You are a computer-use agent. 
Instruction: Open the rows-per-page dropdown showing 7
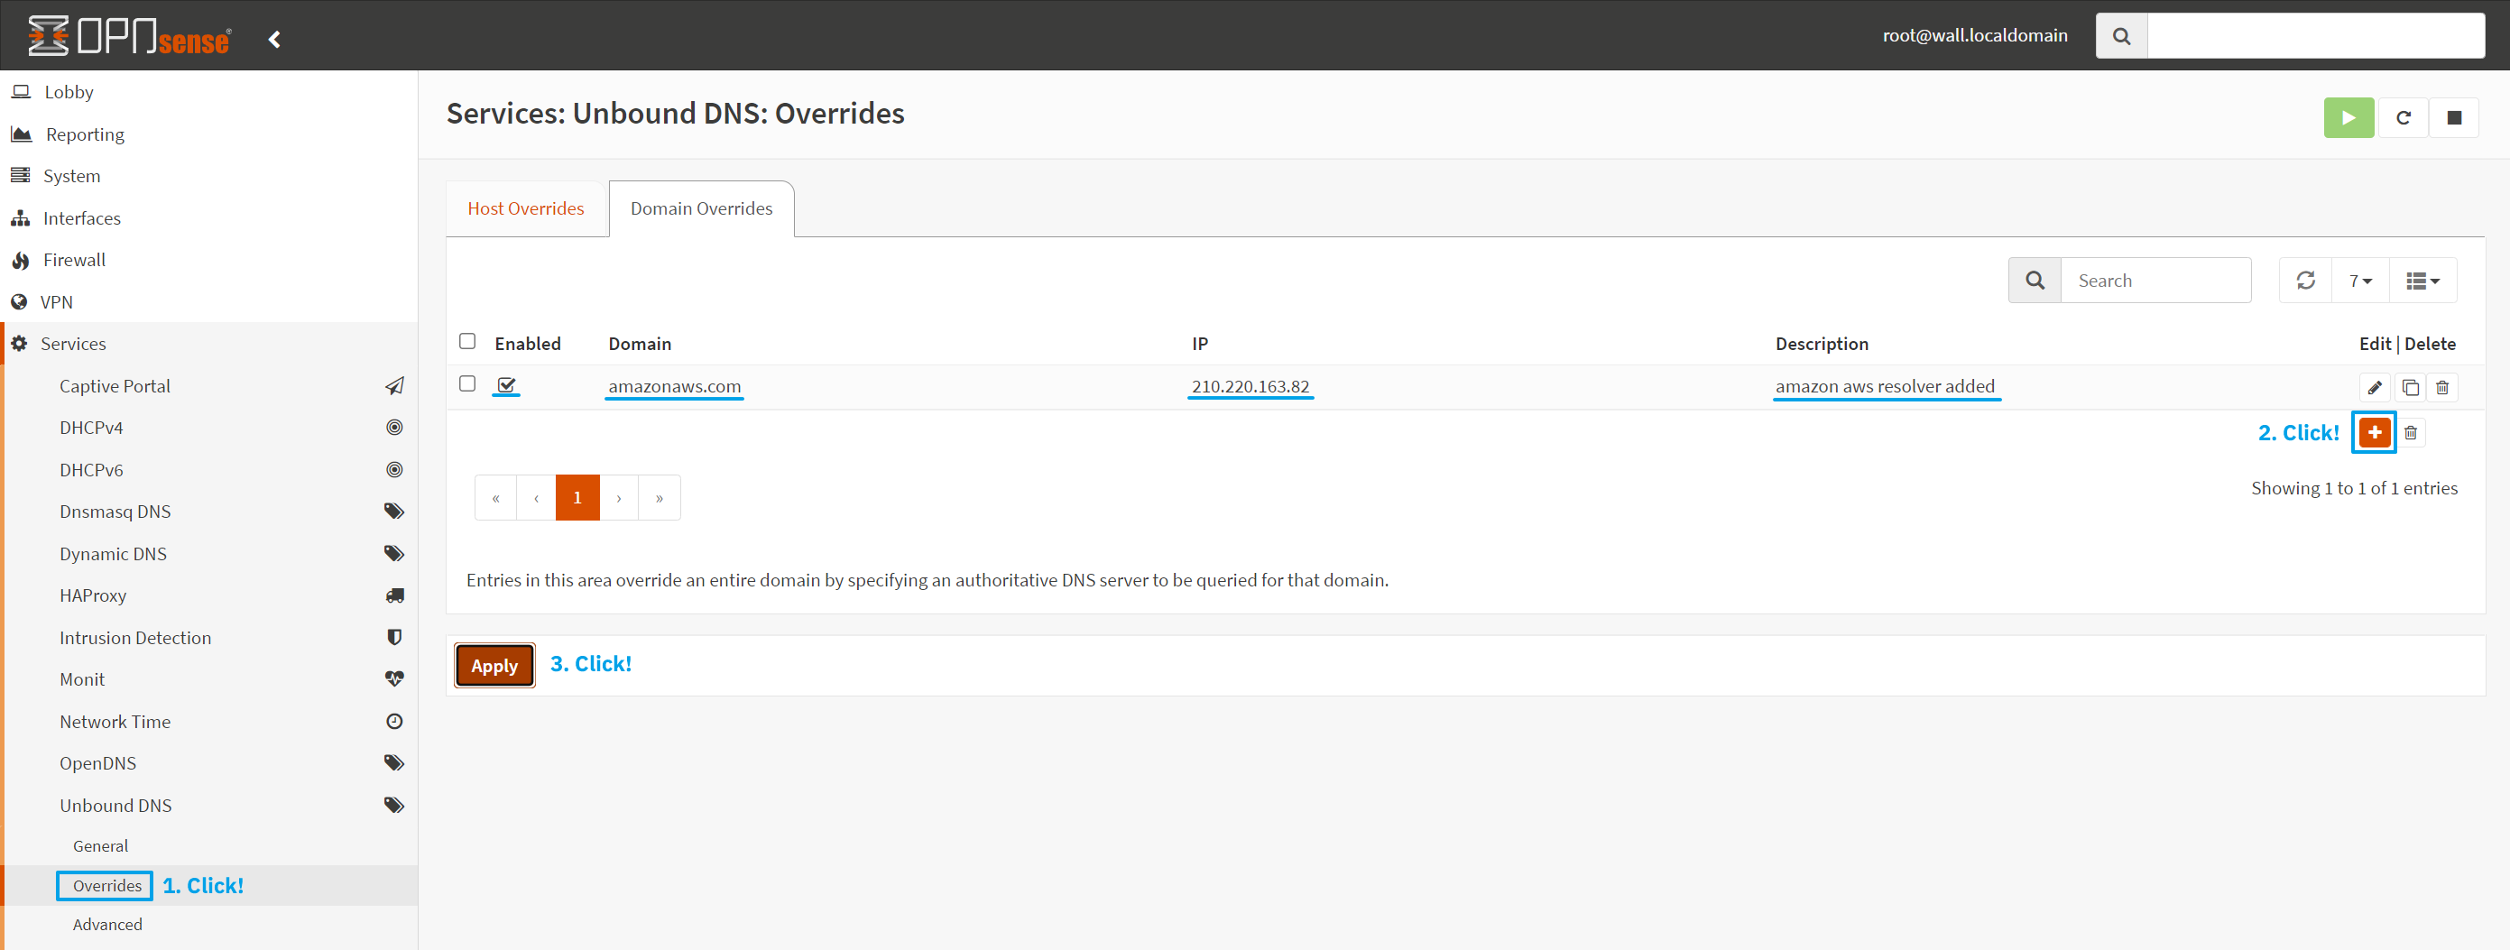[2360, 281]
